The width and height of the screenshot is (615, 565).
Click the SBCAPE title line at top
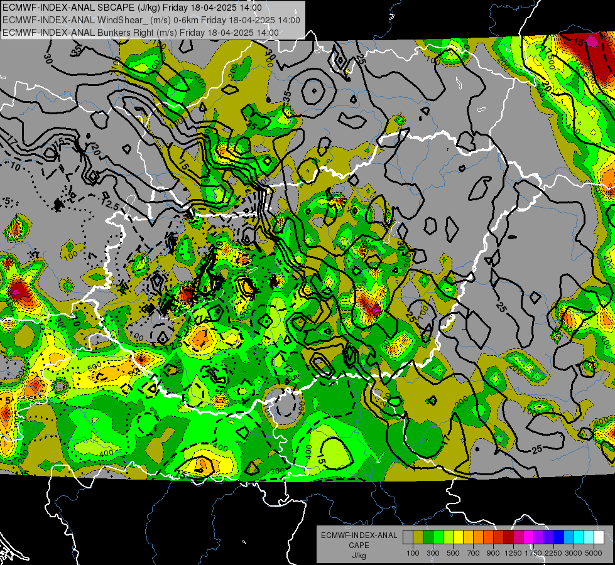132,8
